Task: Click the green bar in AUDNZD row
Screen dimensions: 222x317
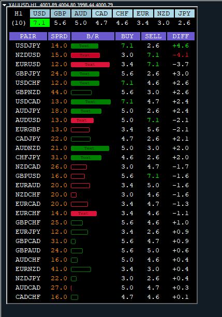Action: [90, 148]
